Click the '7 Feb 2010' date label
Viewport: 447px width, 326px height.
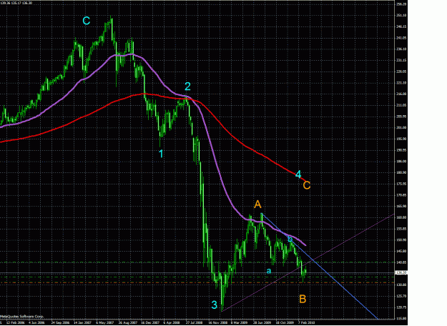point(308,323)
